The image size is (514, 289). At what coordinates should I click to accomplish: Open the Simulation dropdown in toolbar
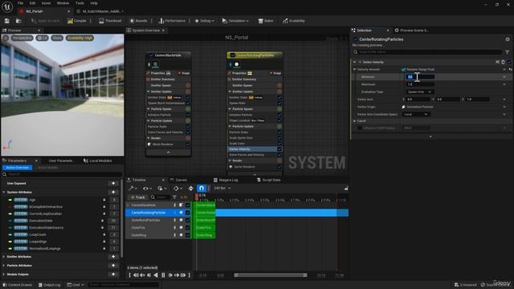235,21
